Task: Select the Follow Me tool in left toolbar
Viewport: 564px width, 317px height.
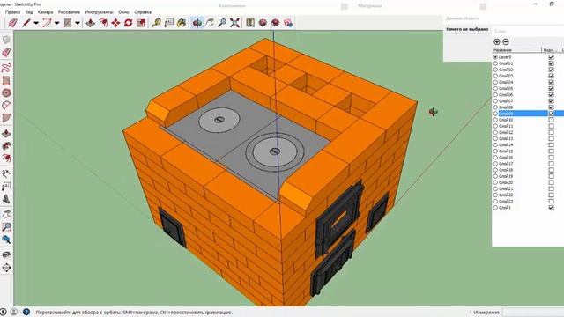Action: coord(6,146)
